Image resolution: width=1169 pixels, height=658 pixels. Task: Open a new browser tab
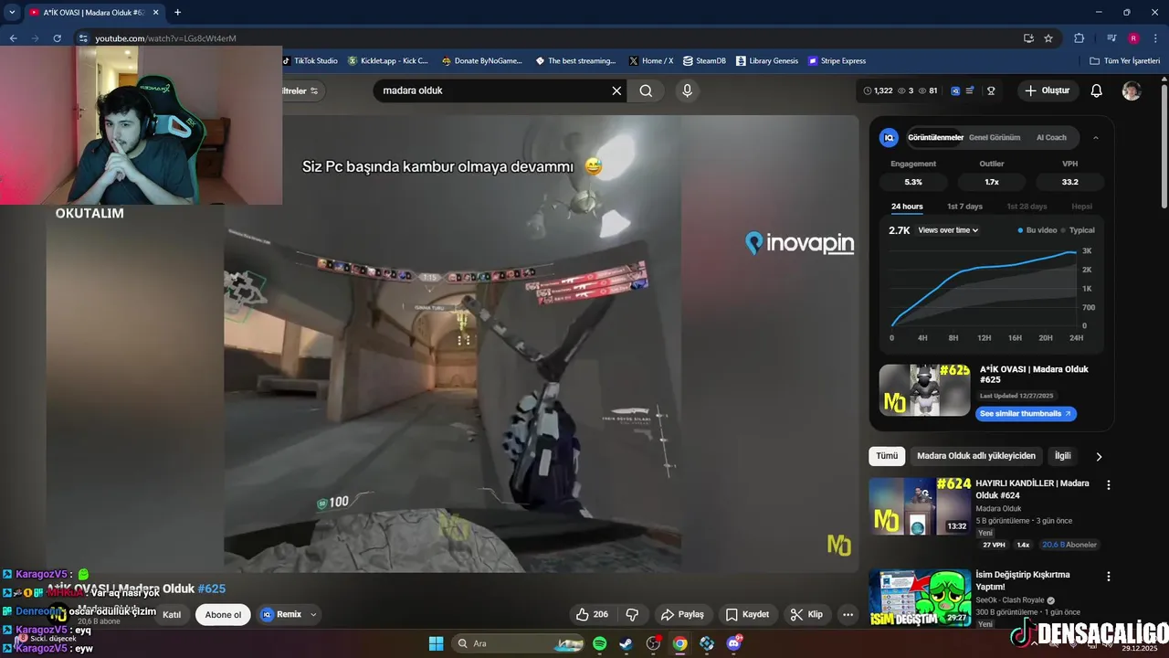point(177,13)
